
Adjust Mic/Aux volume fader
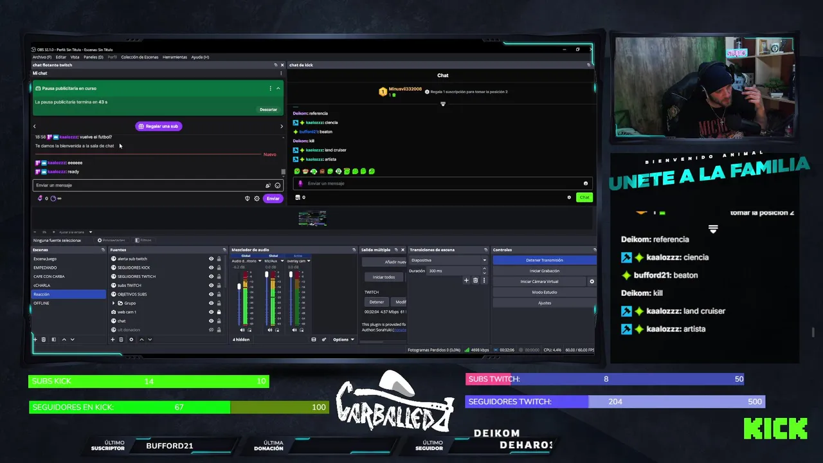(x=267, y=275)
